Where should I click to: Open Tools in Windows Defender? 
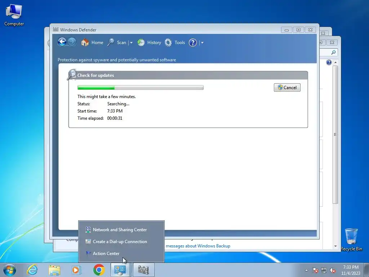[x=175, y=43]
